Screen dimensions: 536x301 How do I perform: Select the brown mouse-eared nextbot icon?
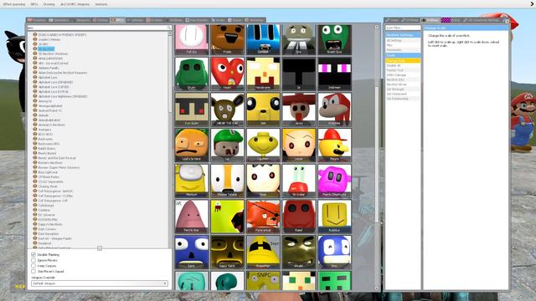click(x=227, y=110)
